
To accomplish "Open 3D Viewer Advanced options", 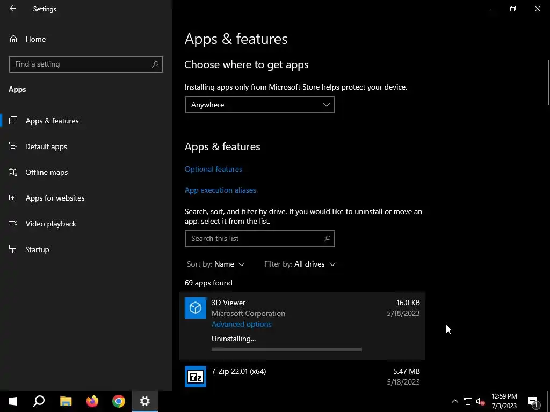I will [241, 325].
